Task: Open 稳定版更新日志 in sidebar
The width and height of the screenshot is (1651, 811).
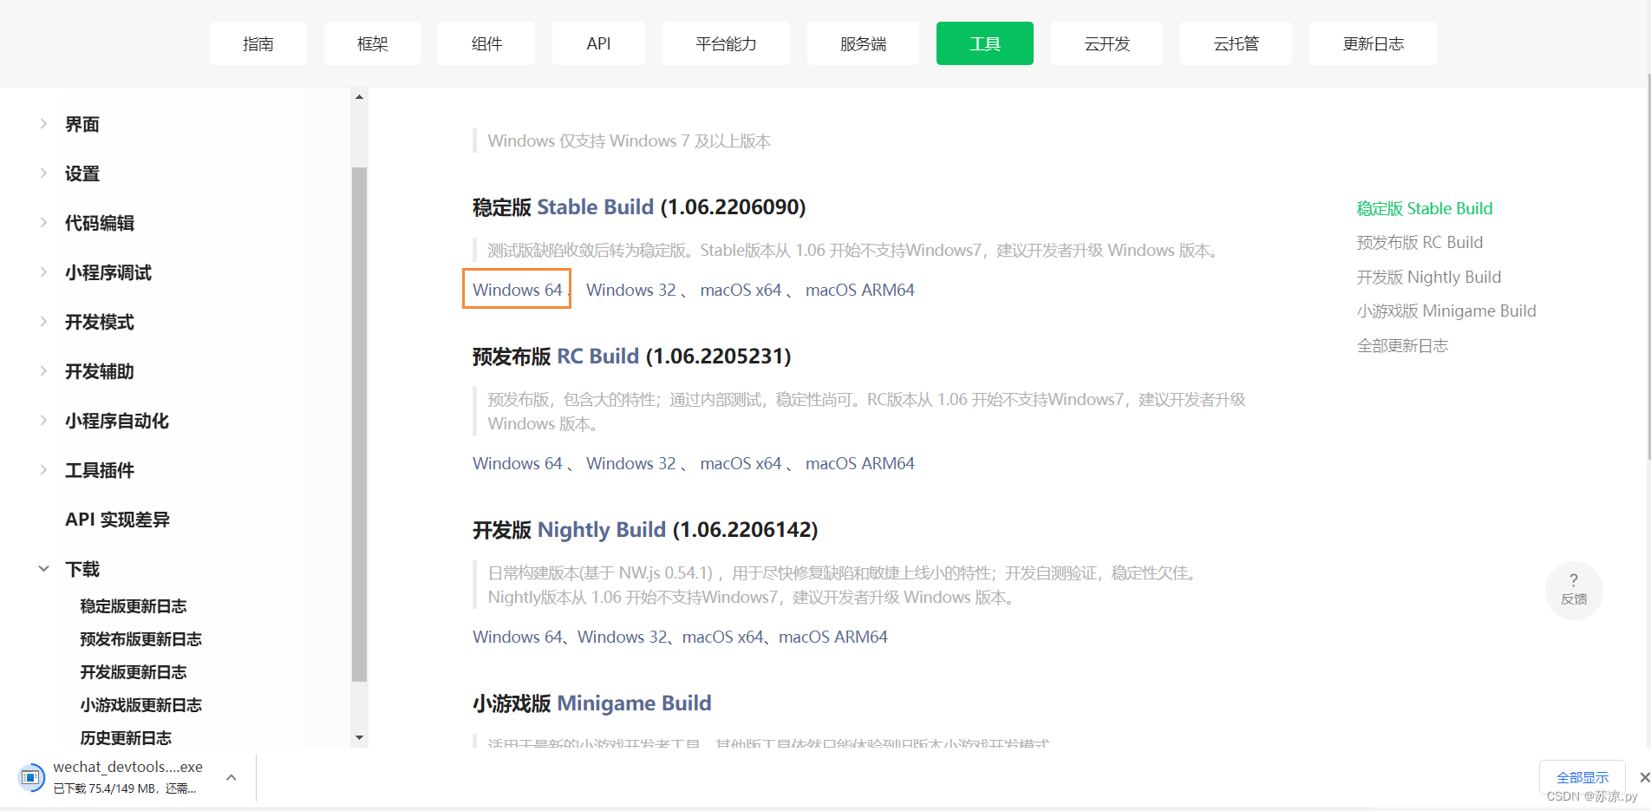Action: 134,606
